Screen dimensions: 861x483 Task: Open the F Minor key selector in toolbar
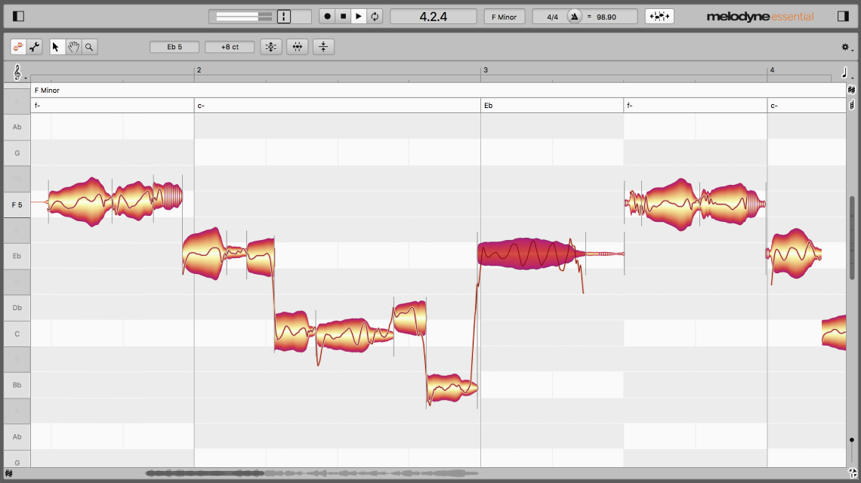(504, 17)
